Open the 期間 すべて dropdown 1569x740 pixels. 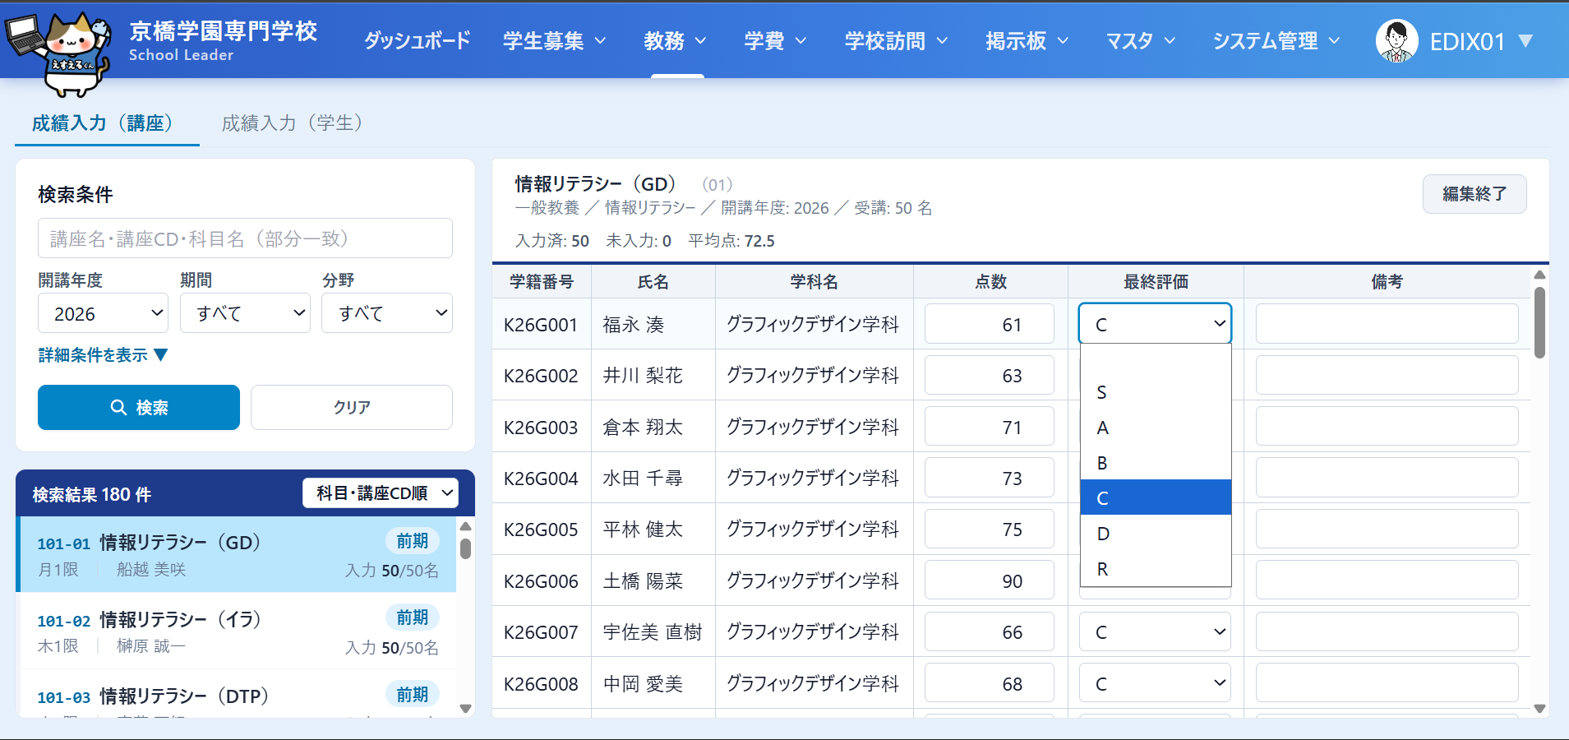[245, 313]
